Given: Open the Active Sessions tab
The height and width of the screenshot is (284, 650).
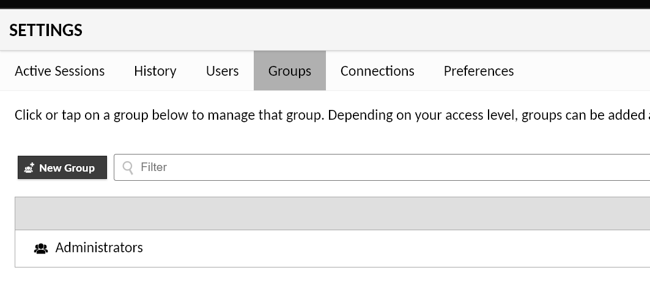Looking at the screenshot, I should coord(60,71).
